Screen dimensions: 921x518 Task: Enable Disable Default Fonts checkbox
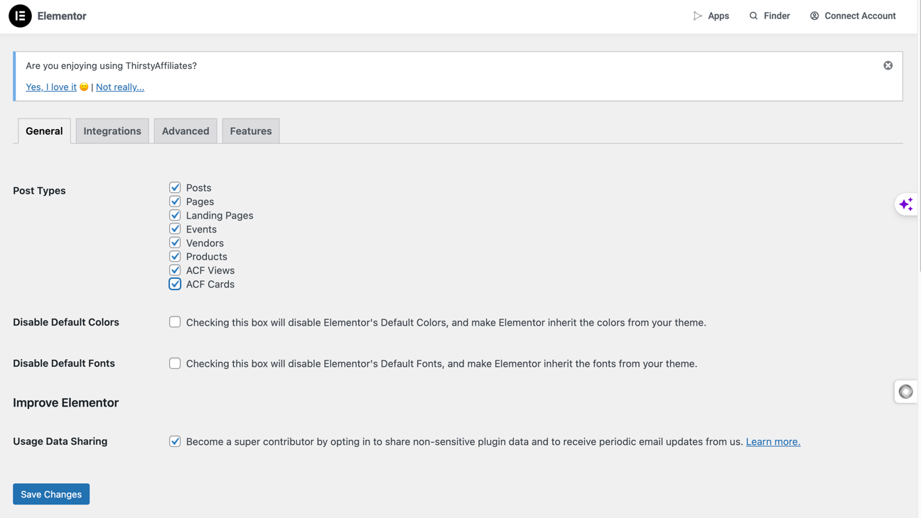coord(175,363)
